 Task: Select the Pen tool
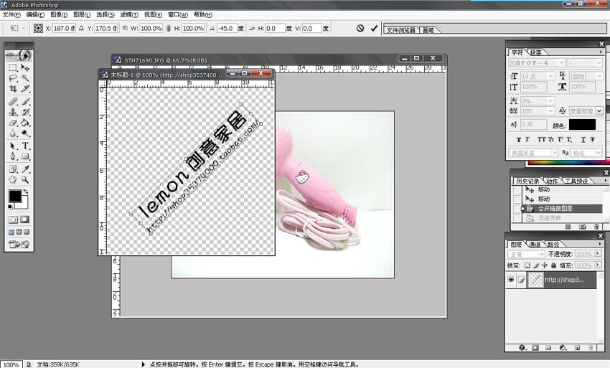coord(13,156)
